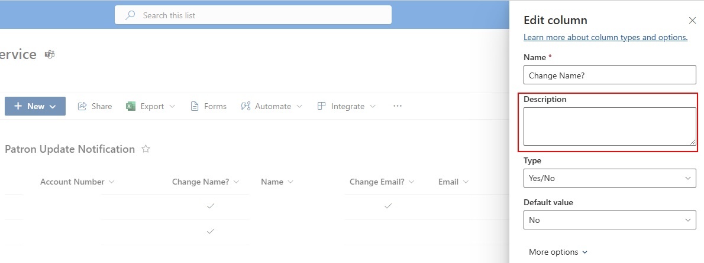Open the Email column header menu
This screenshot has width=704, height=263.
click(x=454, y=182)
